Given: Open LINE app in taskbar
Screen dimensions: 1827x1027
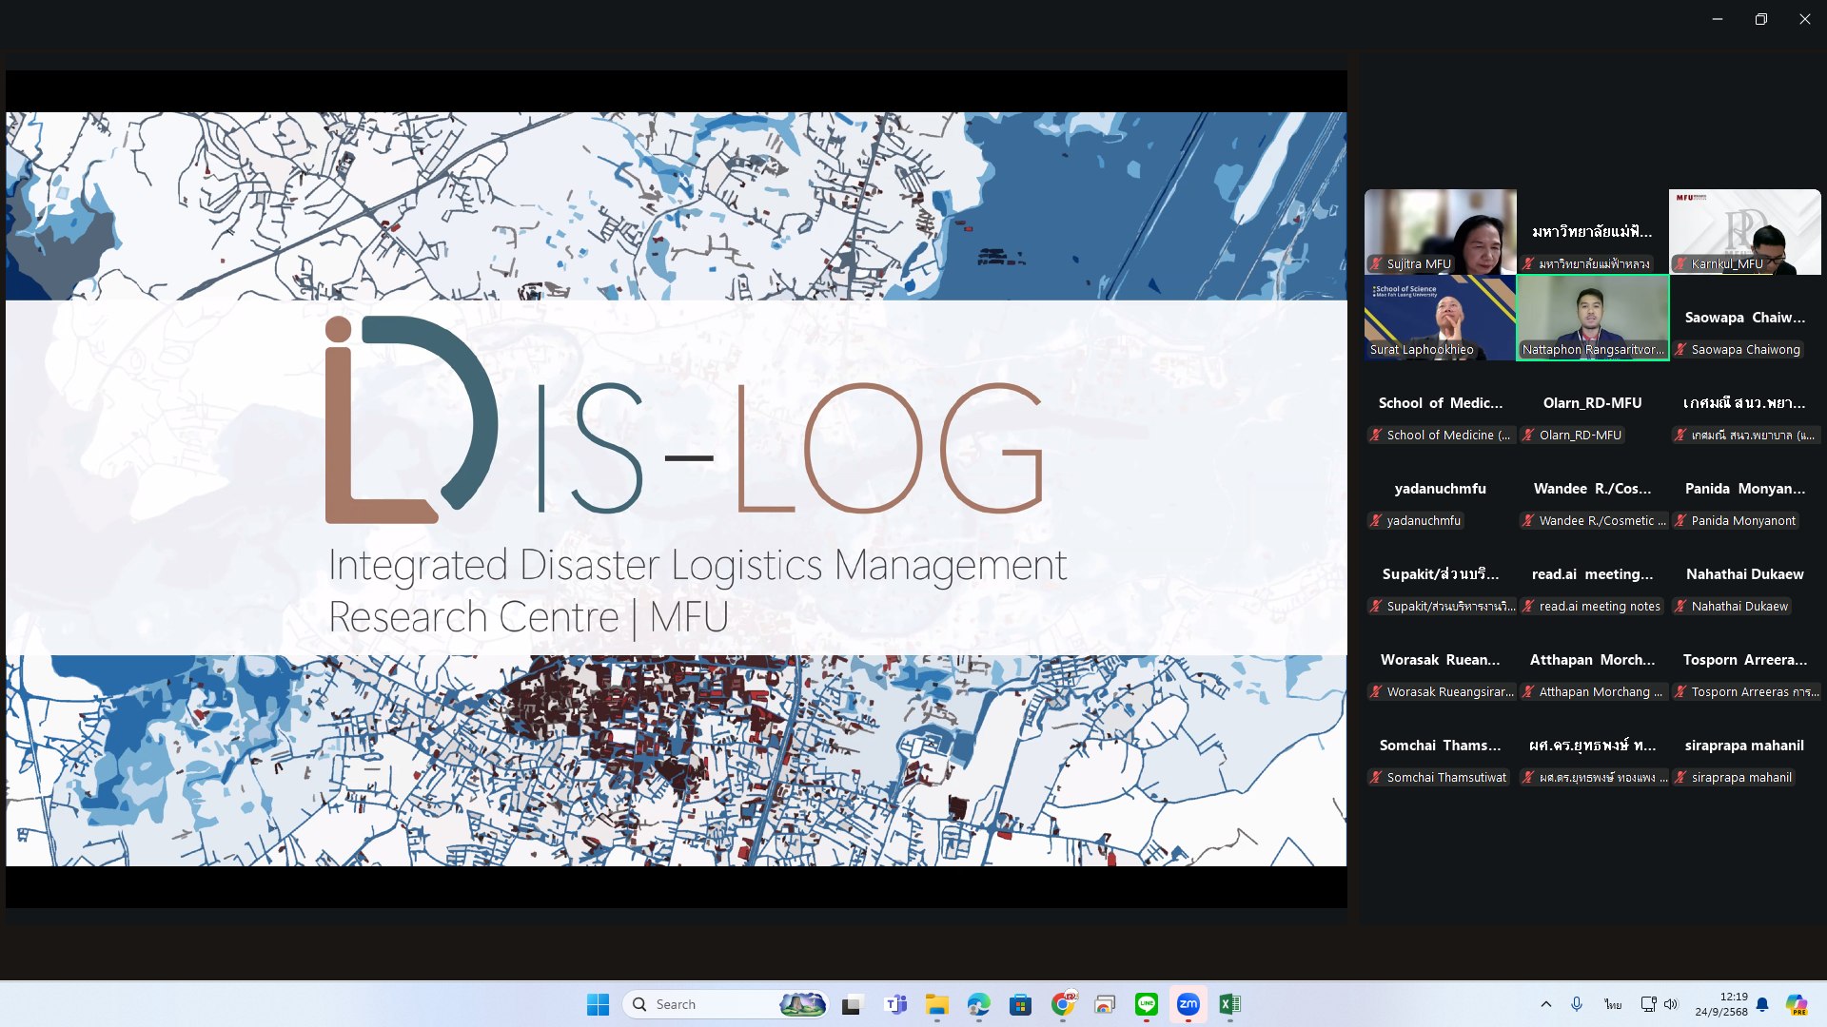Looking at the screenshot, I should (x=1146, y=1004).
